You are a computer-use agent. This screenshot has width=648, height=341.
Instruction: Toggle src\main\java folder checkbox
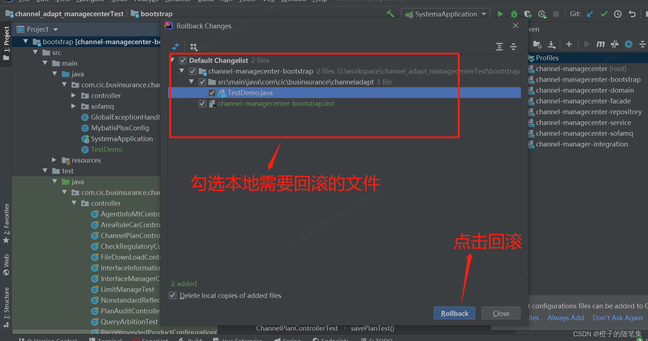pyautogui.click(x=202, y=82)
